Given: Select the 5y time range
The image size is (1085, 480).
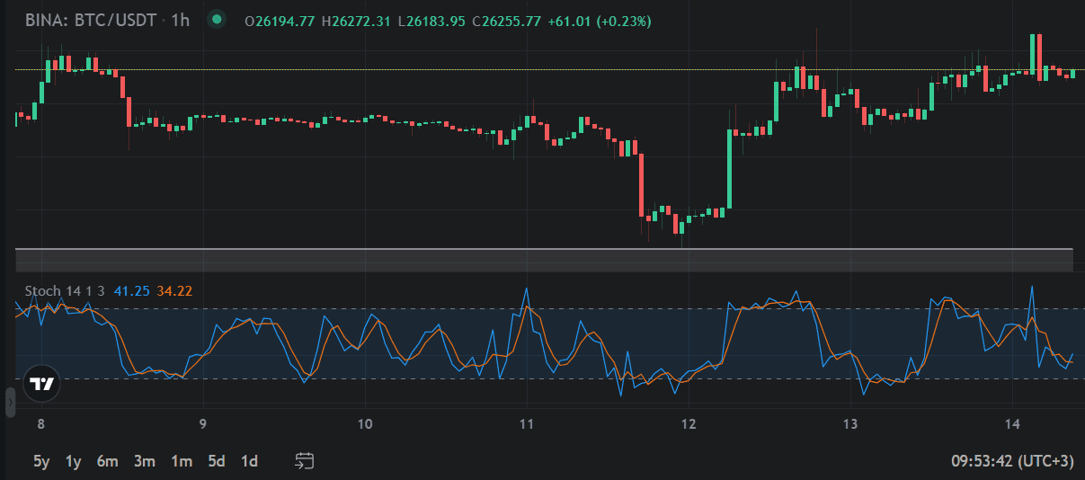Looking at the screenshot, I should coord(41,461).
